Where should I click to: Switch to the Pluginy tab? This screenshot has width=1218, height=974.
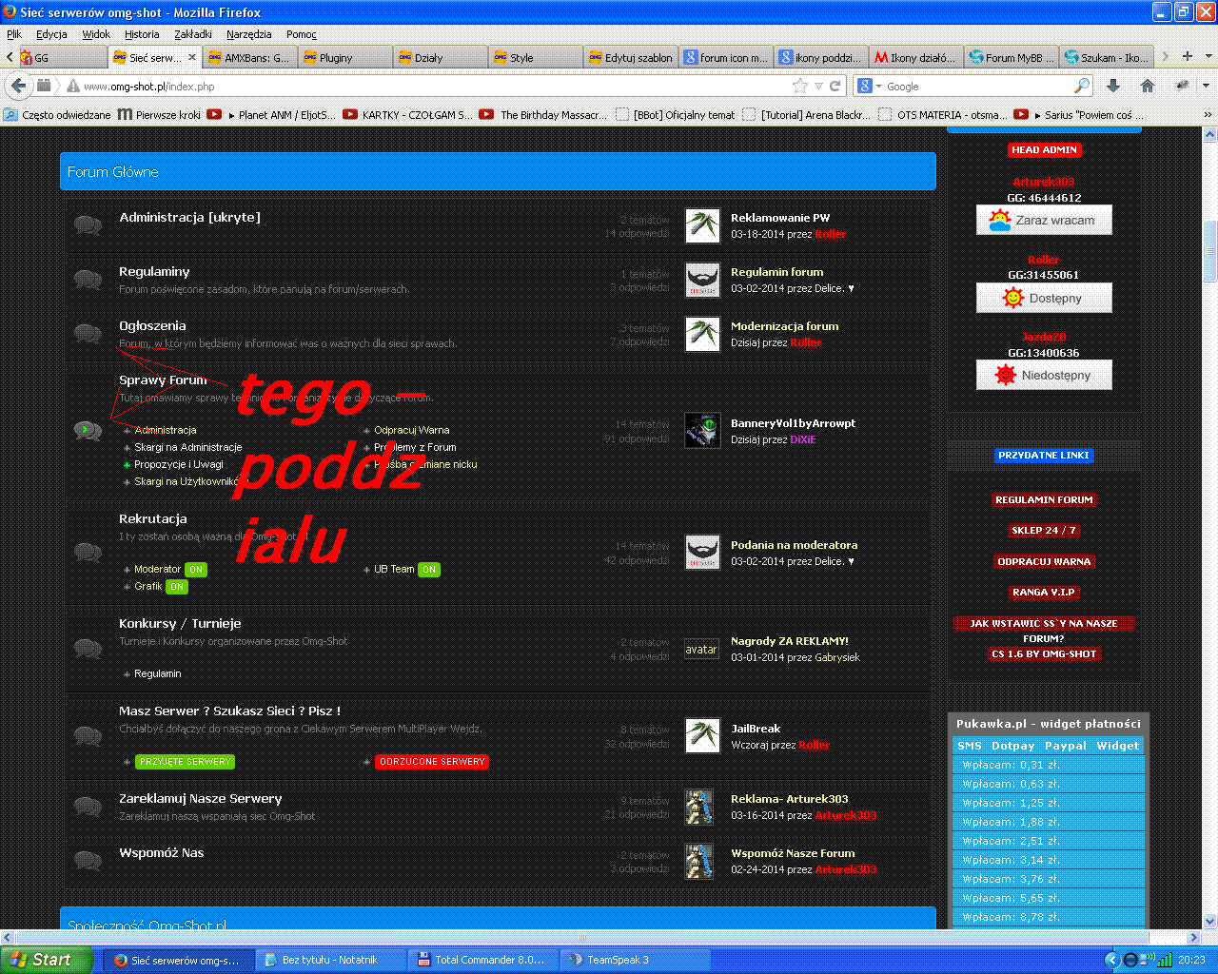pyautogui.click(x=344, y=58)
